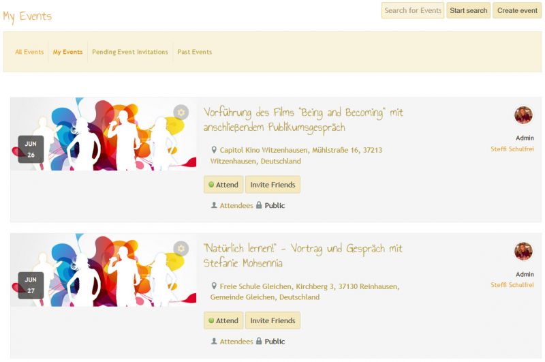This screenshot has height=362, width=545.
Task: Click location pin icon for Freie Schule Gleichen
Action: click(214, 286)
